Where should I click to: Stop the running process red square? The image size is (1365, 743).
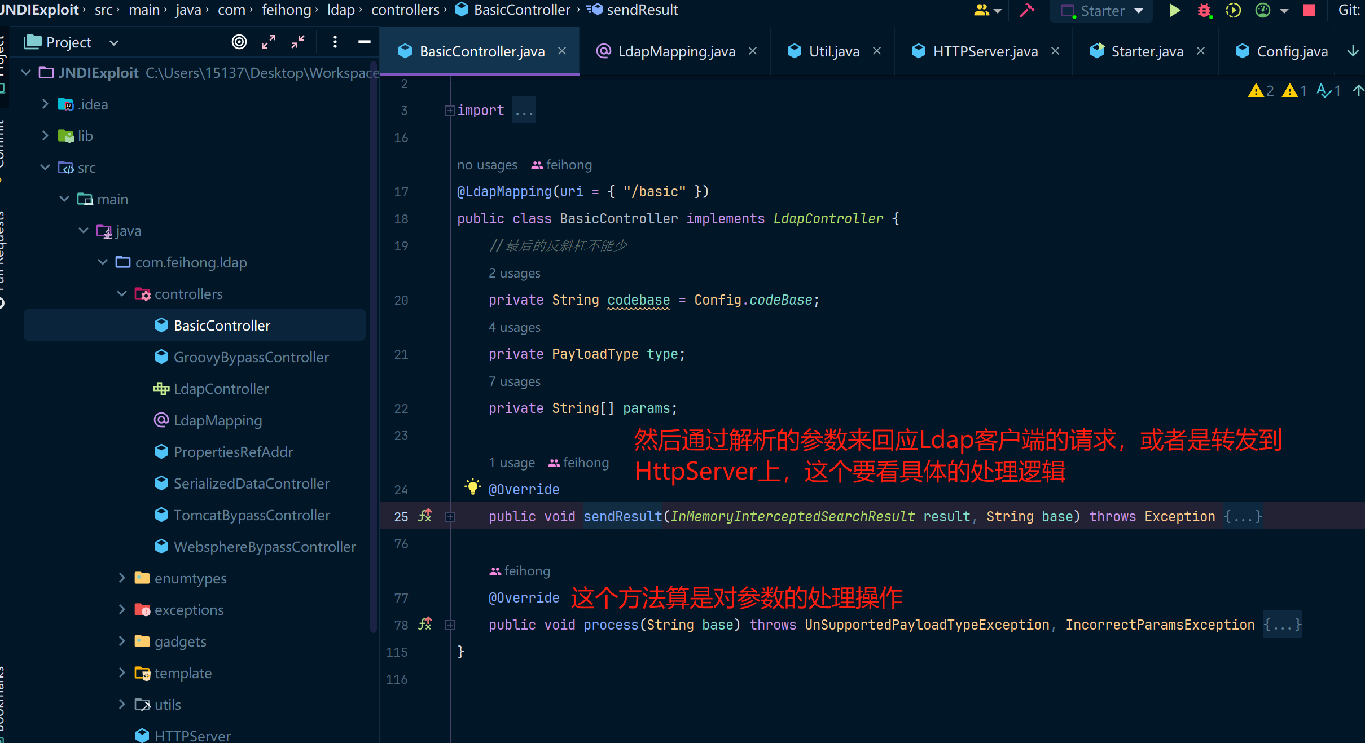click(1309, 11)
